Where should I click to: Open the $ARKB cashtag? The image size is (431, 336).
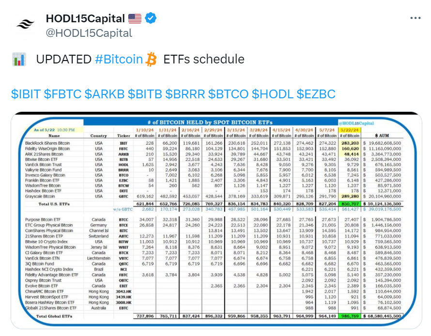[x=105, y=94]
